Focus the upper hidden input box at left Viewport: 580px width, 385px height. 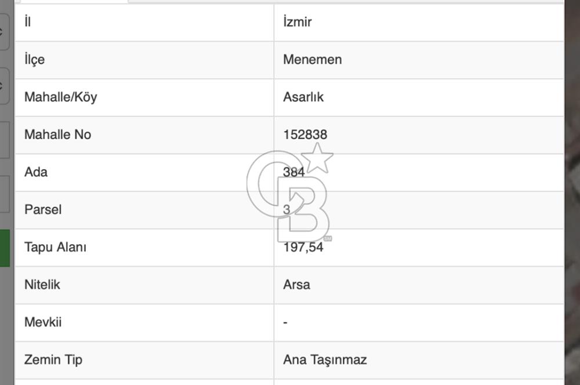tap(5, 140)
